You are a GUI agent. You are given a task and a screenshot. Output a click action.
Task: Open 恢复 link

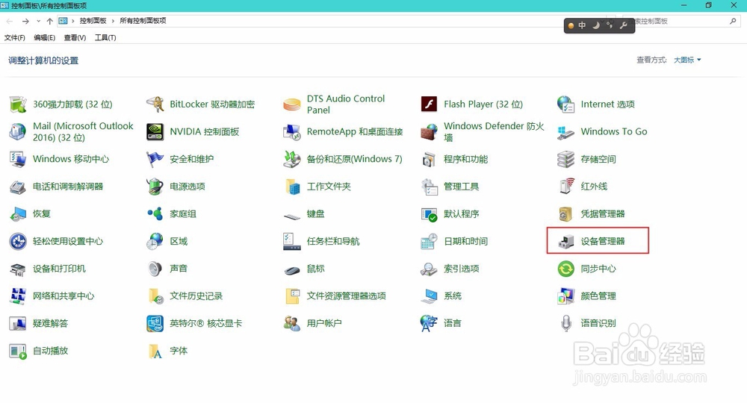click(x=41, y=214)
